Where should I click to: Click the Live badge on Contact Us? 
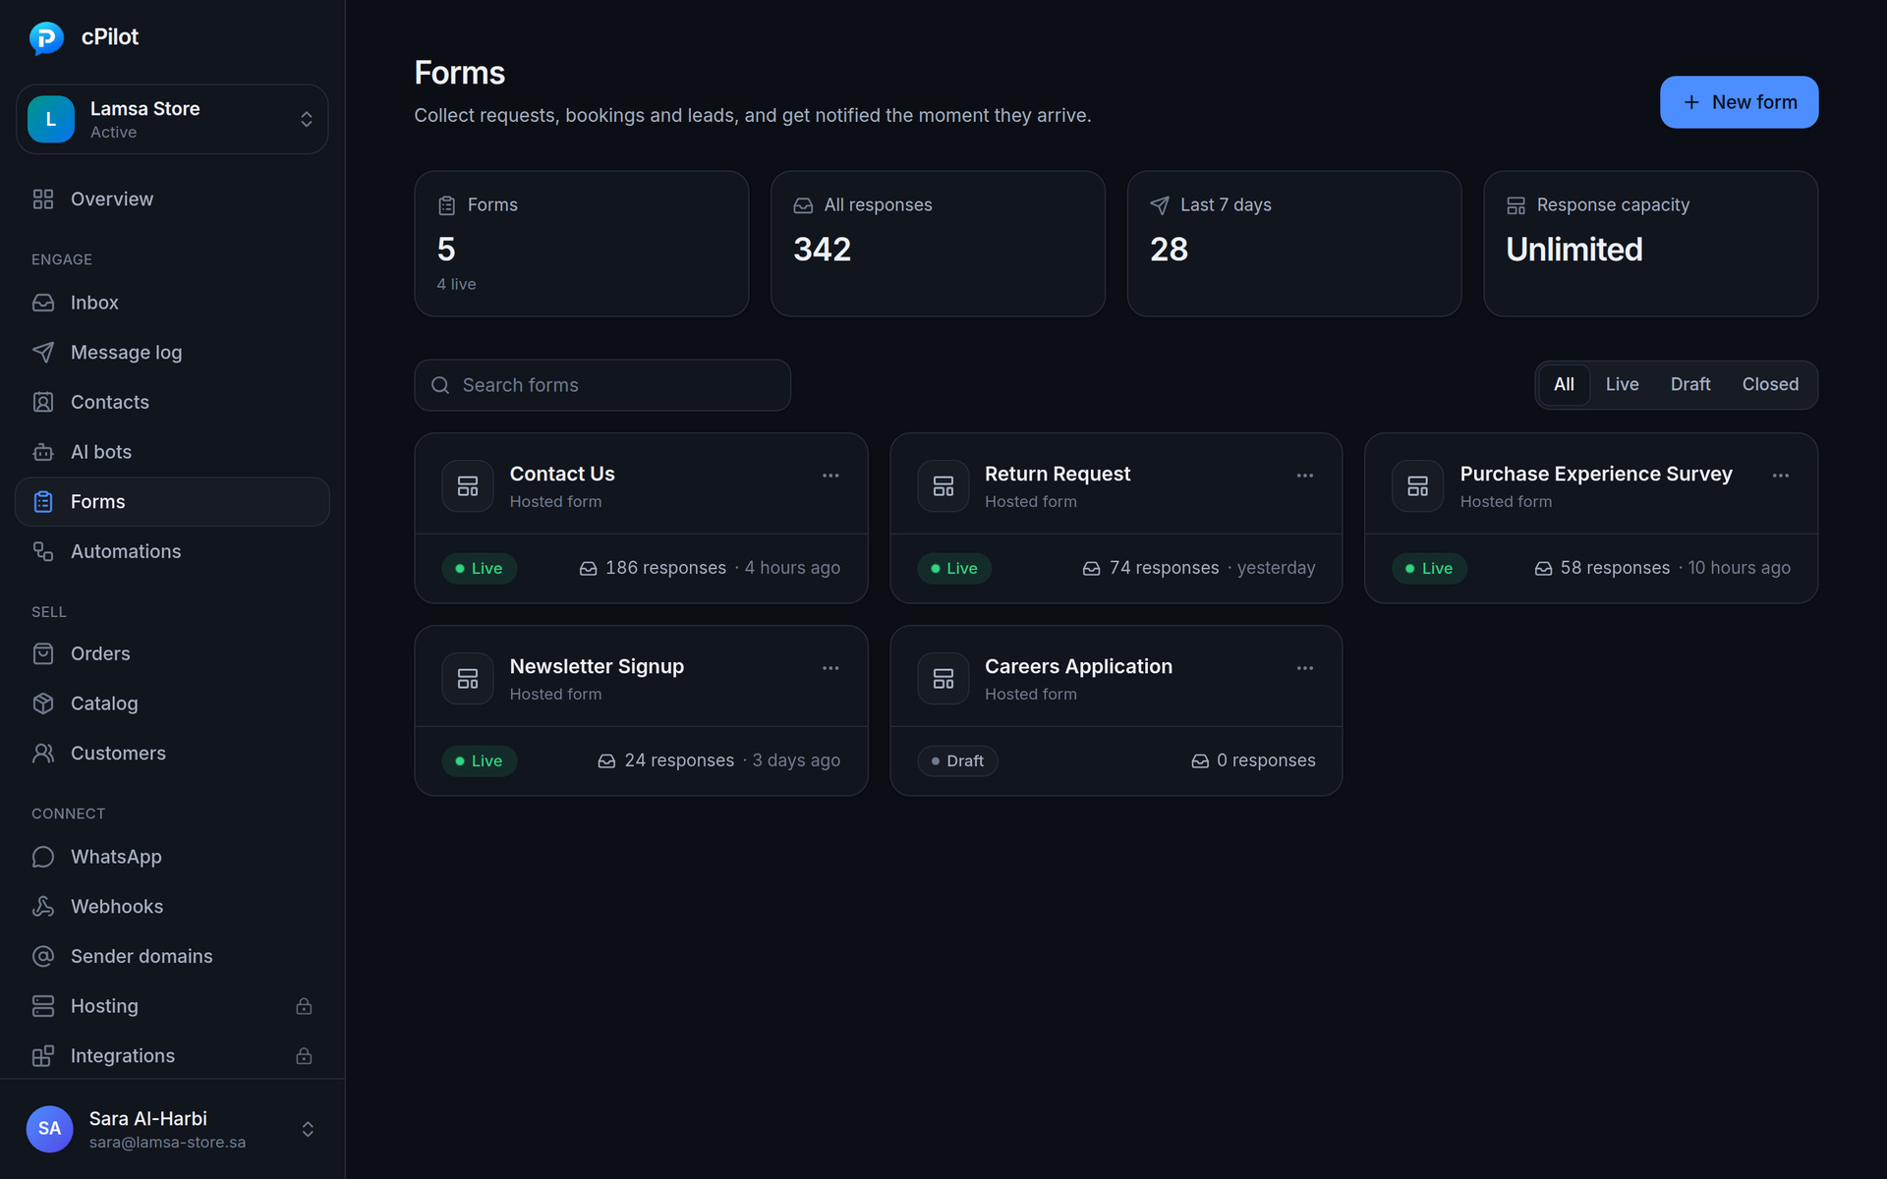tap(480, 568)
